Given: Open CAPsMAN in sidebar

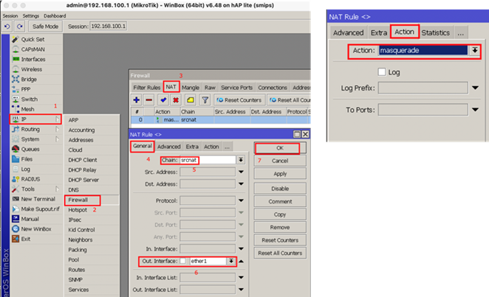Looking at the screenshot, I should [x=33, y=49].
